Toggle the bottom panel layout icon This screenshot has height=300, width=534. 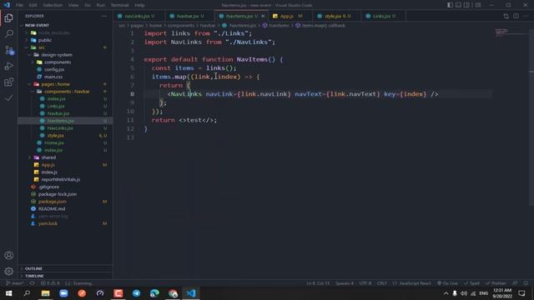click(x=458, y=5)
